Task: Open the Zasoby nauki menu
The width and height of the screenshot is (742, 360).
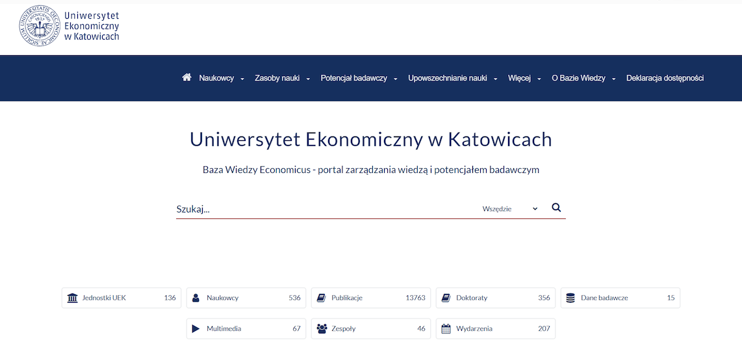Action: pos(277,78)
